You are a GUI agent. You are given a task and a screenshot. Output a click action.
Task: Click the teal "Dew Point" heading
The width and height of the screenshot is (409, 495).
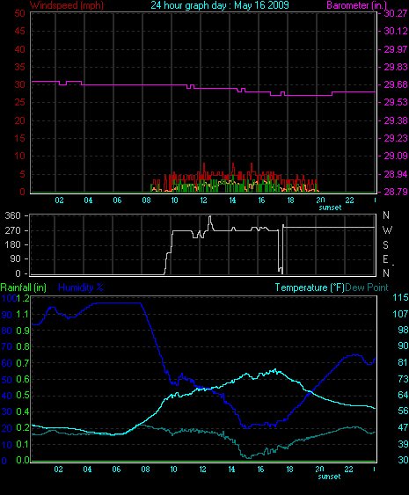click(367, 288)
